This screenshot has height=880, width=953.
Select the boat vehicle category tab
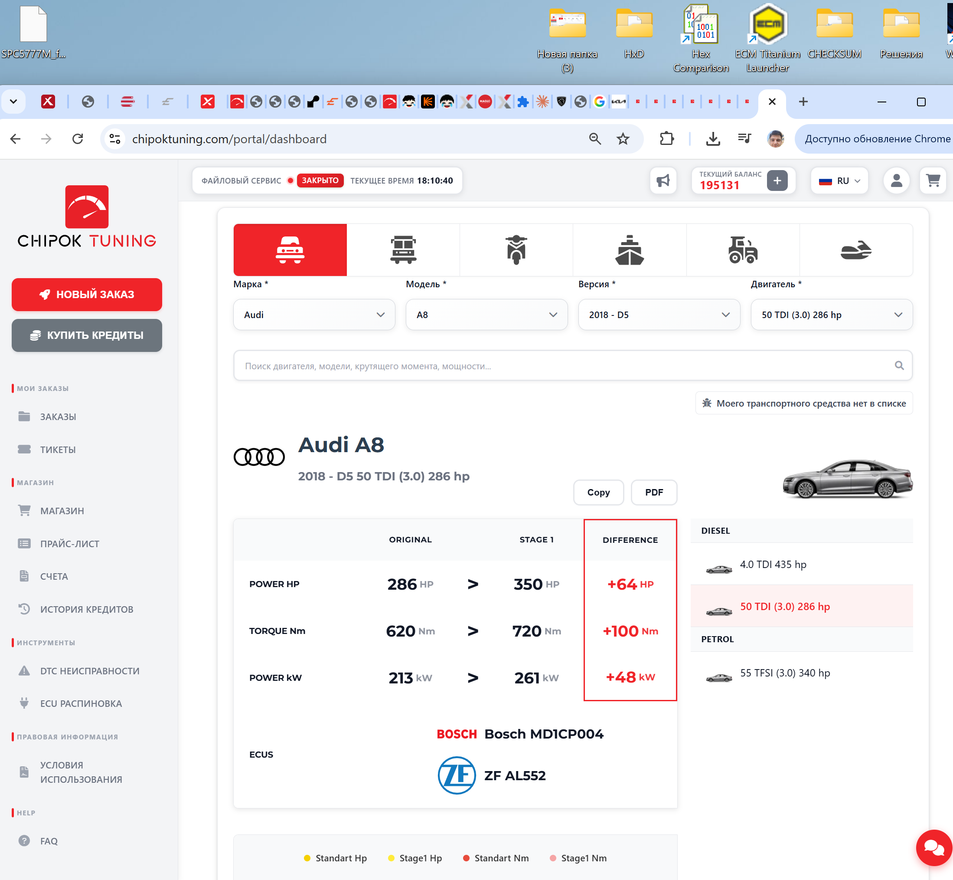coord(630,250)
